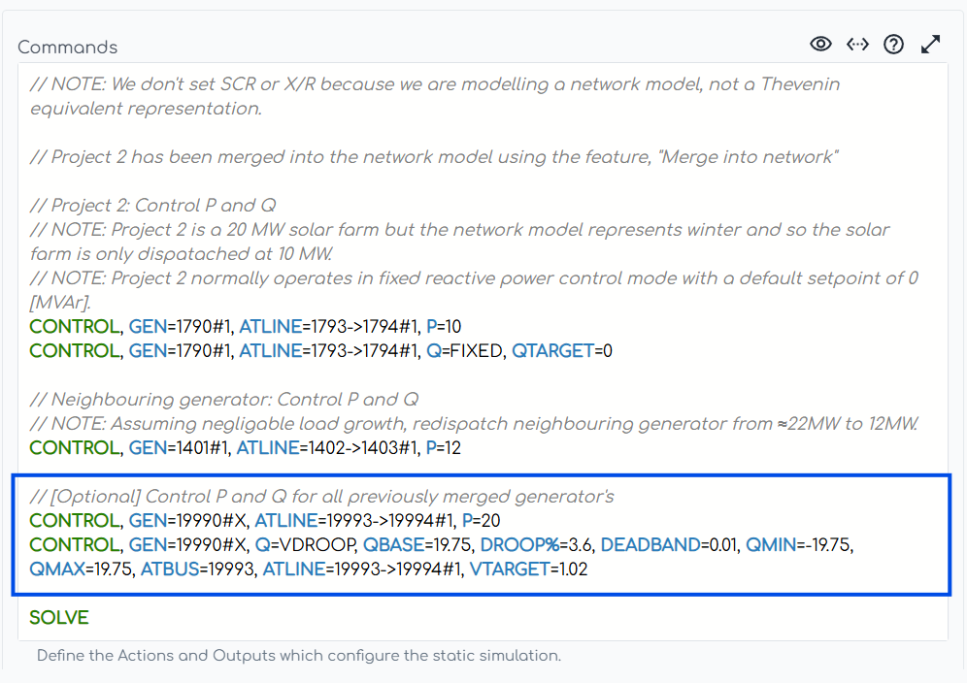Click the QMAX=19.75 parameter
Viewport: 967px width, 683px height.
(81, 569)
